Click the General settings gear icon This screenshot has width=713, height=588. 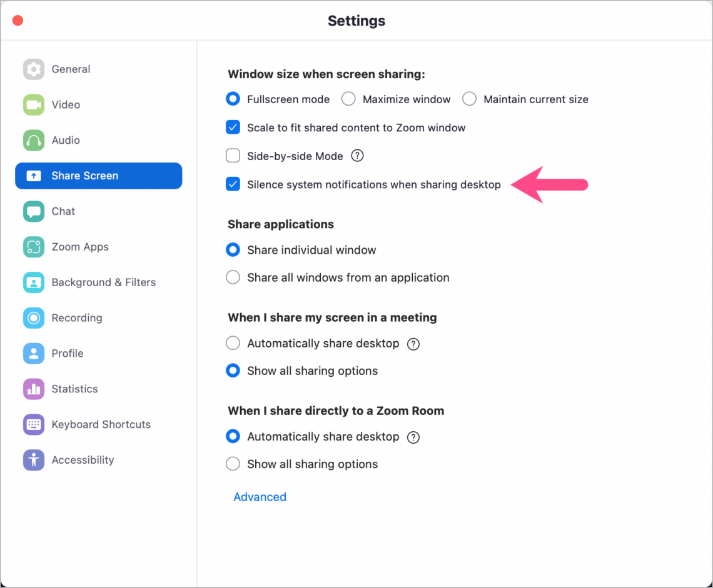pyautogui.click(x=33, y=69)
